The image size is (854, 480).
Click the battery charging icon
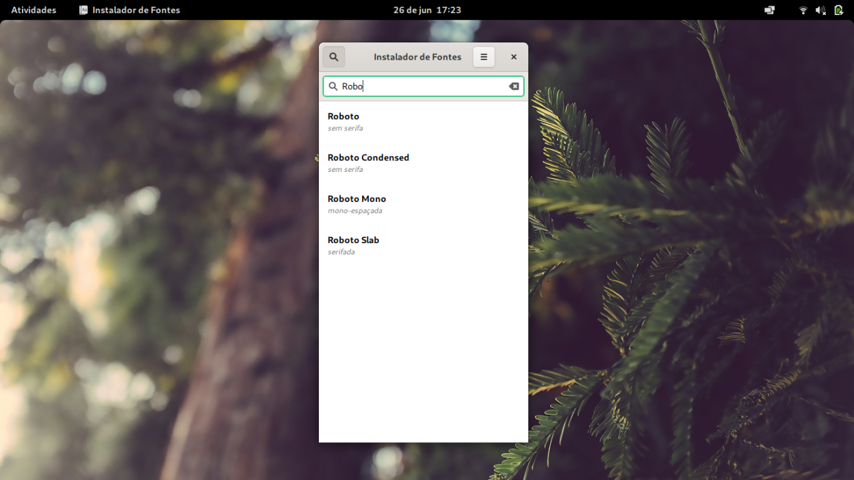838,10
